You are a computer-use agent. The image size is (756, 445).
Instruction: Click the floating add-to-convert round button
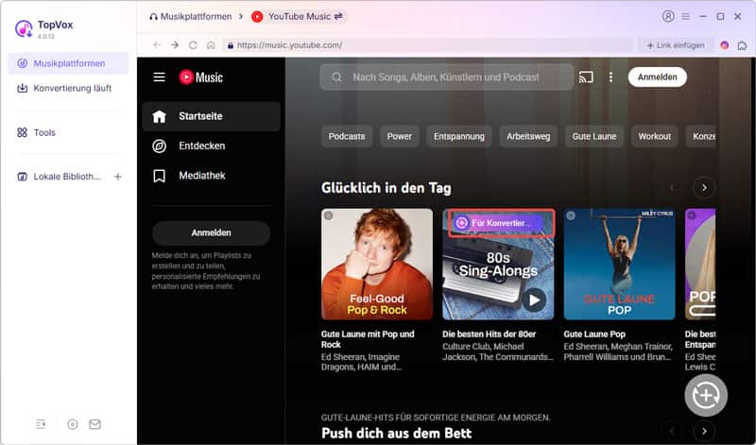706,395
